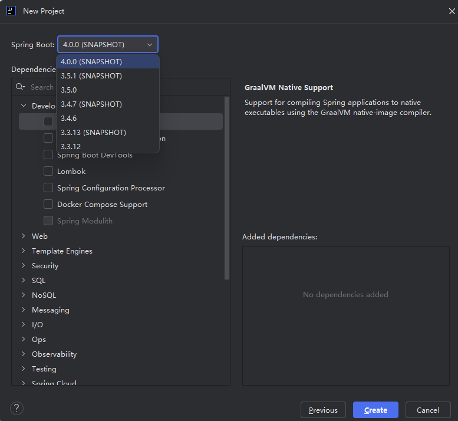Click the Docker Compose Support label
Screen dimensions: 458x421
pos(102,205)
